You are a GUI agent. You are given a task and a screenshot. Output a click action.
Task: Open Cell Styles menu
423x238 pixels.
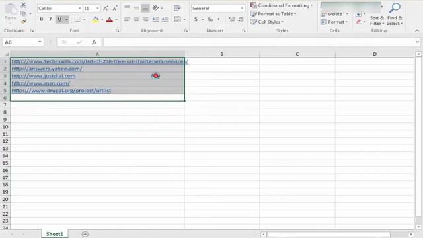click(267, 22)
